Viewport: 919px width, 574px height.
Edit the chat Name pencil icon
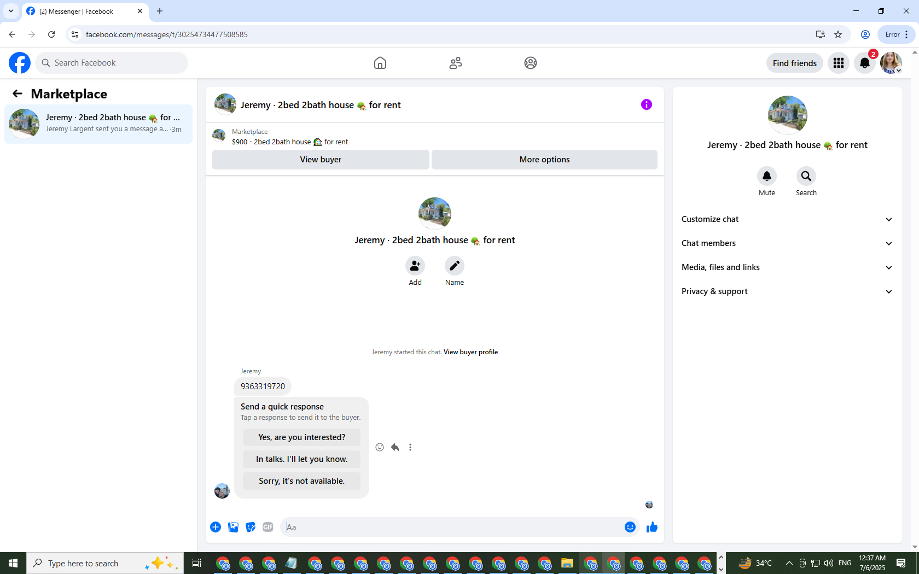pyautogui.click(x=455, y=266)
